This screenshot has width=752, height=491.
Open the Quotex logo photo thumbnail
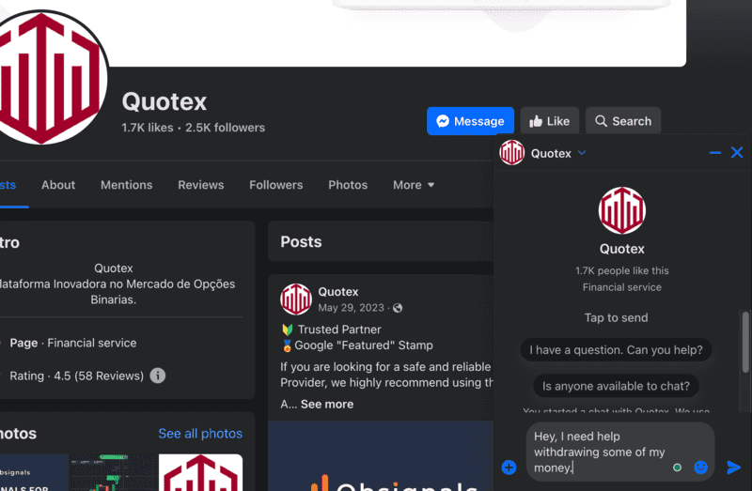pyautogui.click(x=200, y=472)
